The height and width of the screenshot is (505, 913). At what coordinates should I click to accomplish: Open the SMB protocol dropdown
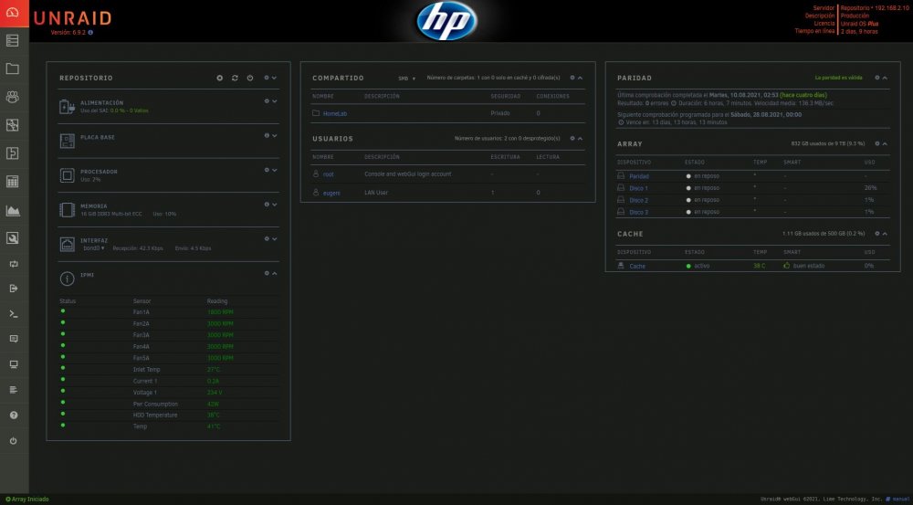406,78
